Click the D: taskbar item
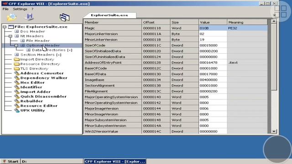 point(52,161)
